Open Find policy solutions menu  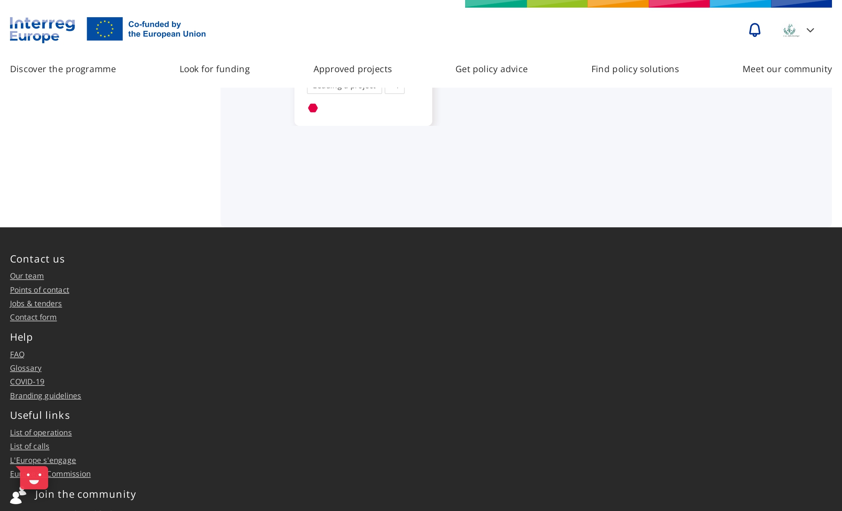click(x=635, y=69)
